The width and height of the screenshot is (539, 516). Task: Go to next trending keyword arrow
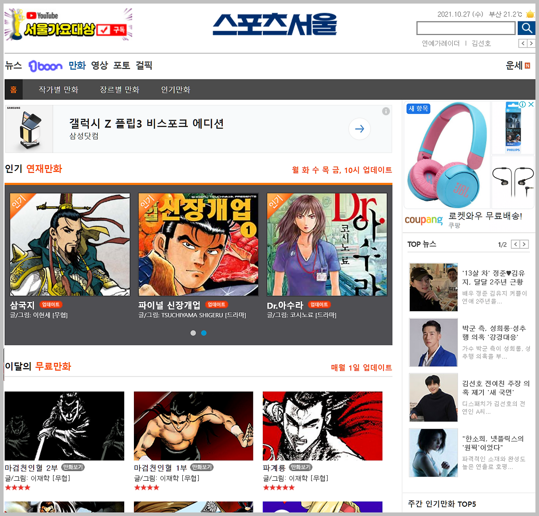(x=531, y=43)
